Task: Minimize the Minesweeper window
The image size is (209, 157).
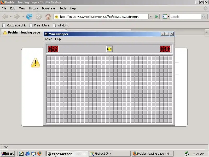Action: coord(162,34)
